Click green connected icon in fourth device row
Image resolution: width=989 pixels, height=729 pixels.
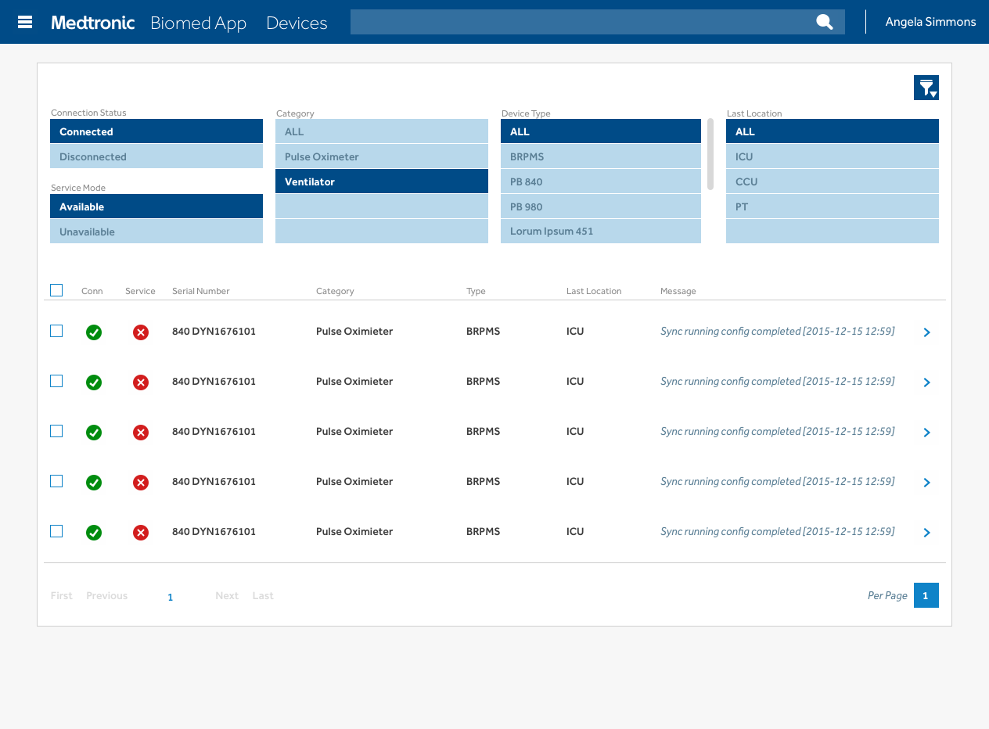click(94, 483)
